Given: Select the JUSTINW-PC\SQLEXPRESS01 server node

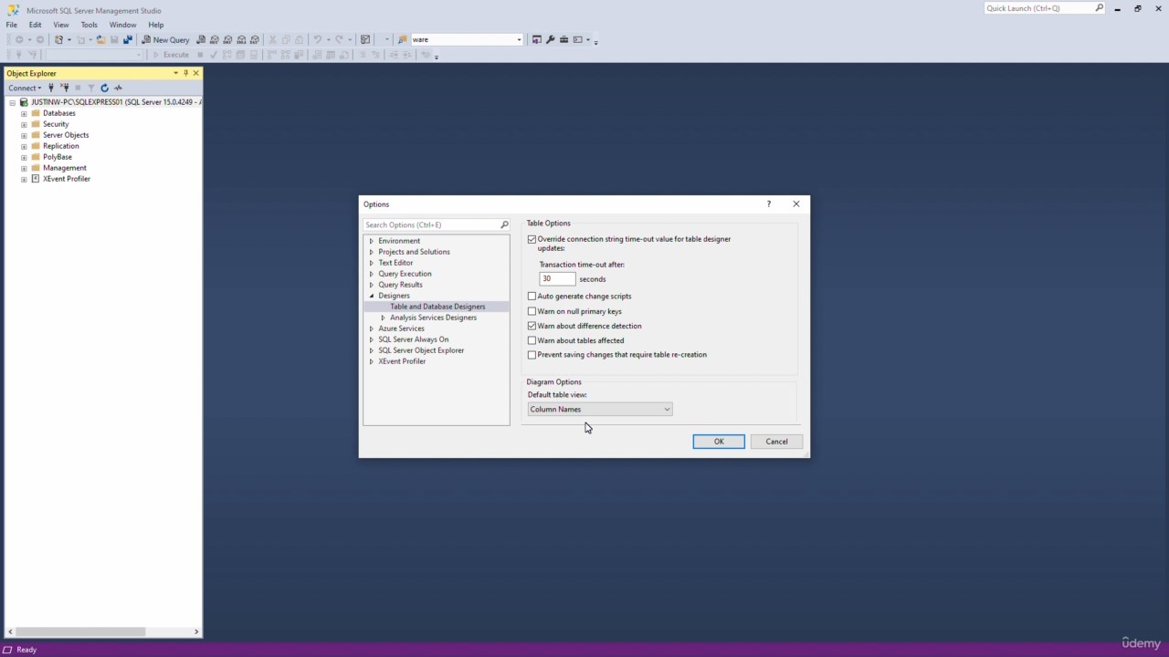Looking at the screenshot, I should (x=116, y=102).
